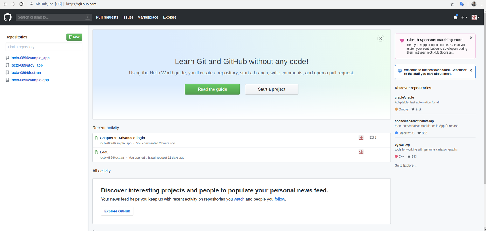Bookmark this page with the star icon

452,4
